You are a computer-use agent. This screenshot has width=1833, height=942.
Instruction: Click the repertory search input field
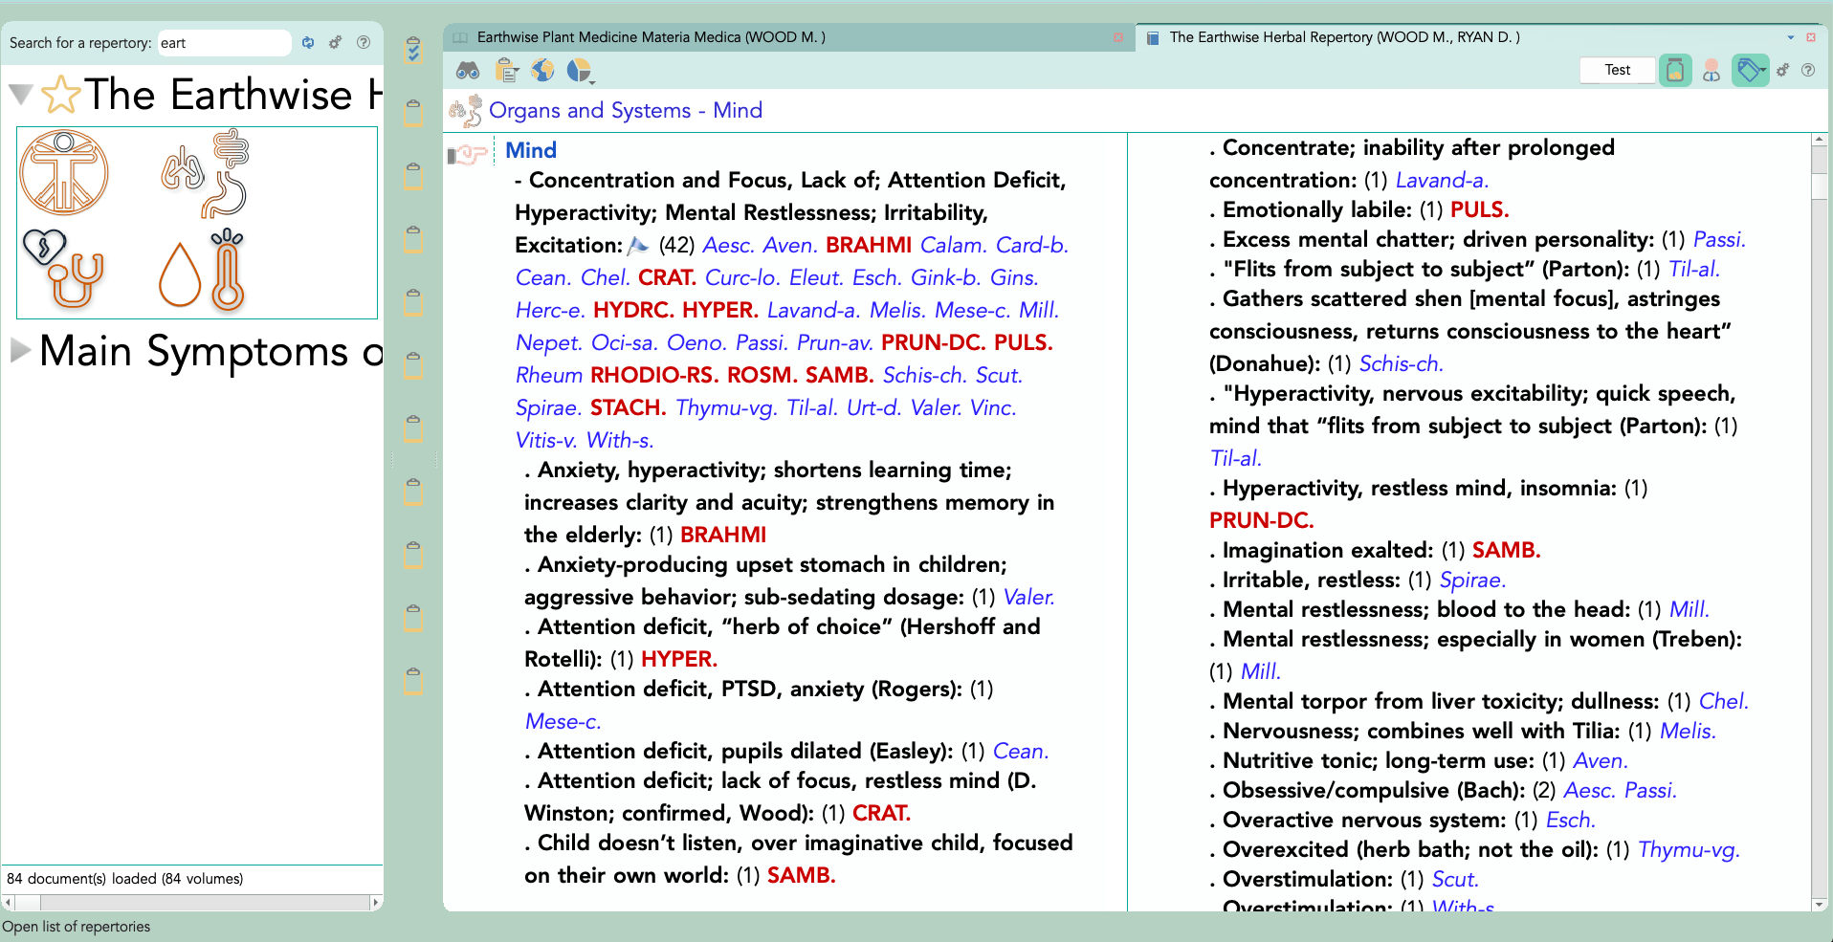point(224,43)
